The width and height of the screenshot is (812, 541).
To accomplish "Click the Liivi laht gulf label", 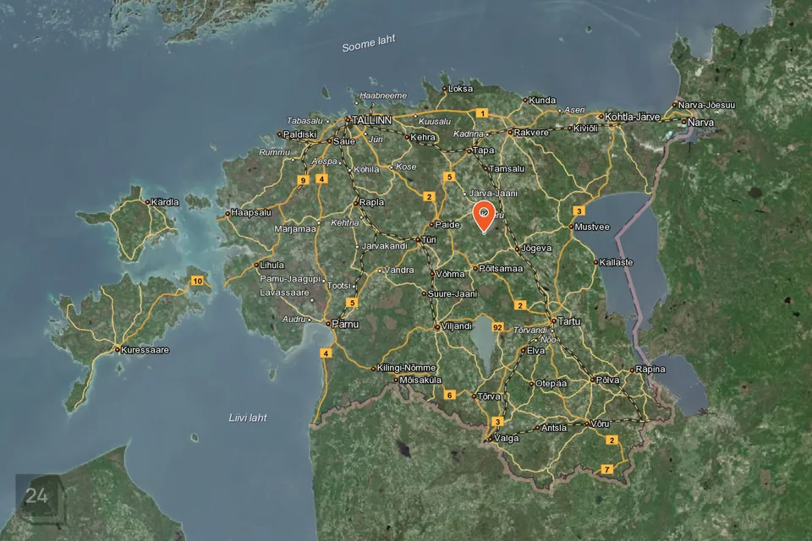I will (248, 418).
